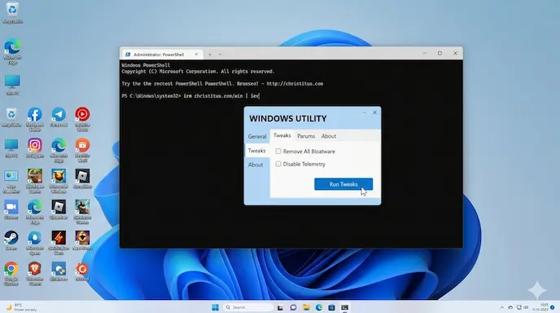Close the Administrator: PowerShell tab
This screenshot has width=560, height=313.
pyautogui.click(x=196, y=55)
